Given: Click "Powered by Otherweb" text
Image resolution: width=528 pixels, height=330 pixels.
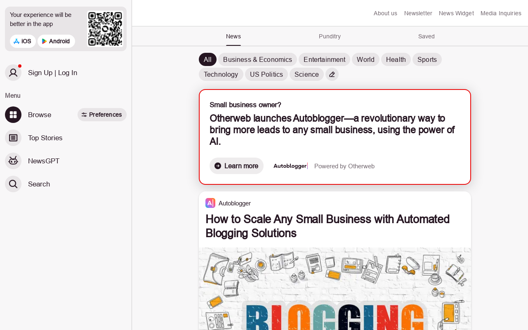Looking at the screenshot, I should click(344, 166).
